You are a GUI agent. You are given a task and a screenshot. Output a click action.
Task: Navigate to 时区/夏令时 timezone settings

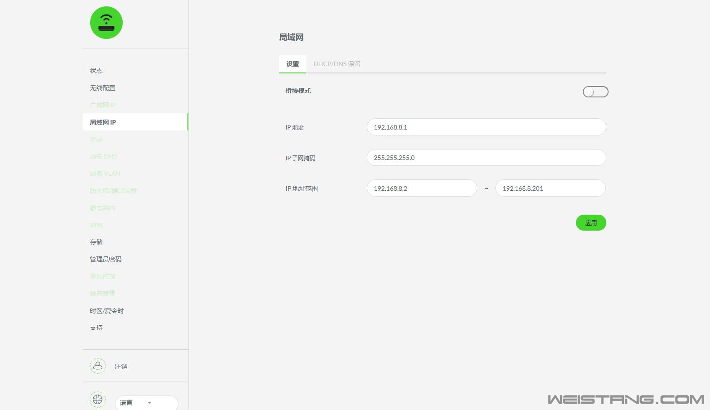tap(107, 311)
